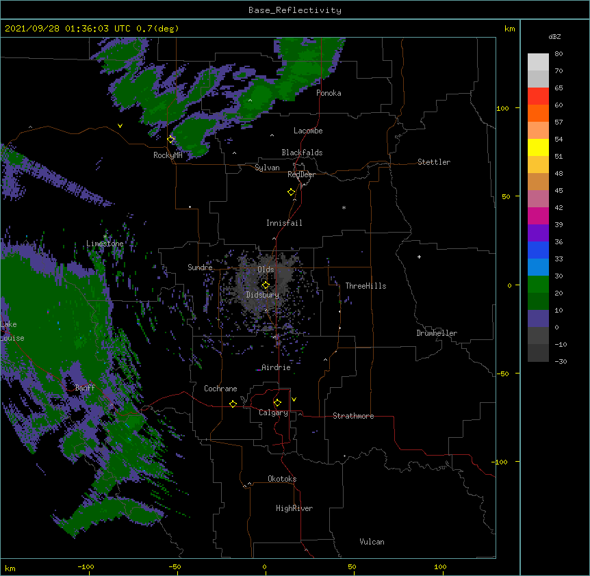Select the light gray 80-70 dBZ swatch

[x=538, y=62]
